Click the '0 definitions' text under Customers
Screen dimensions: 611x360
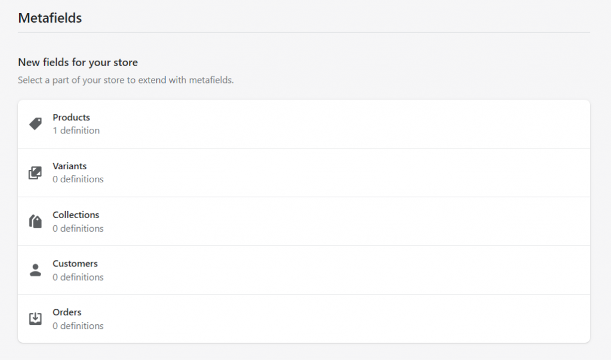pos(78,277)
